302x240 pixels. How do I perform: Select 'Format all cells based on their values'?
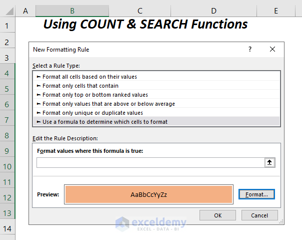[x=90, y=77]
